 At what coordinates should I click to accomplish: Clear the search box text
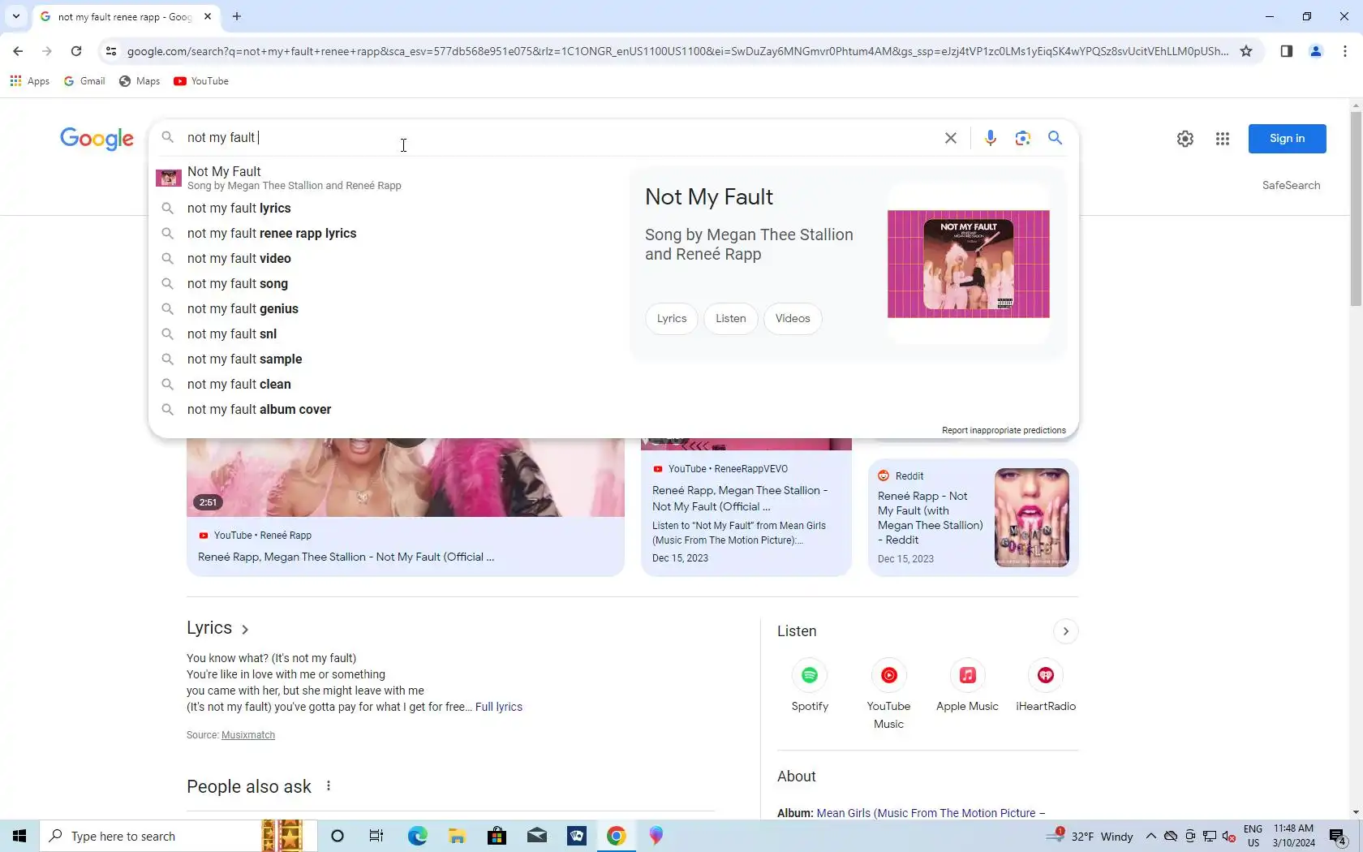coord(951,138)
